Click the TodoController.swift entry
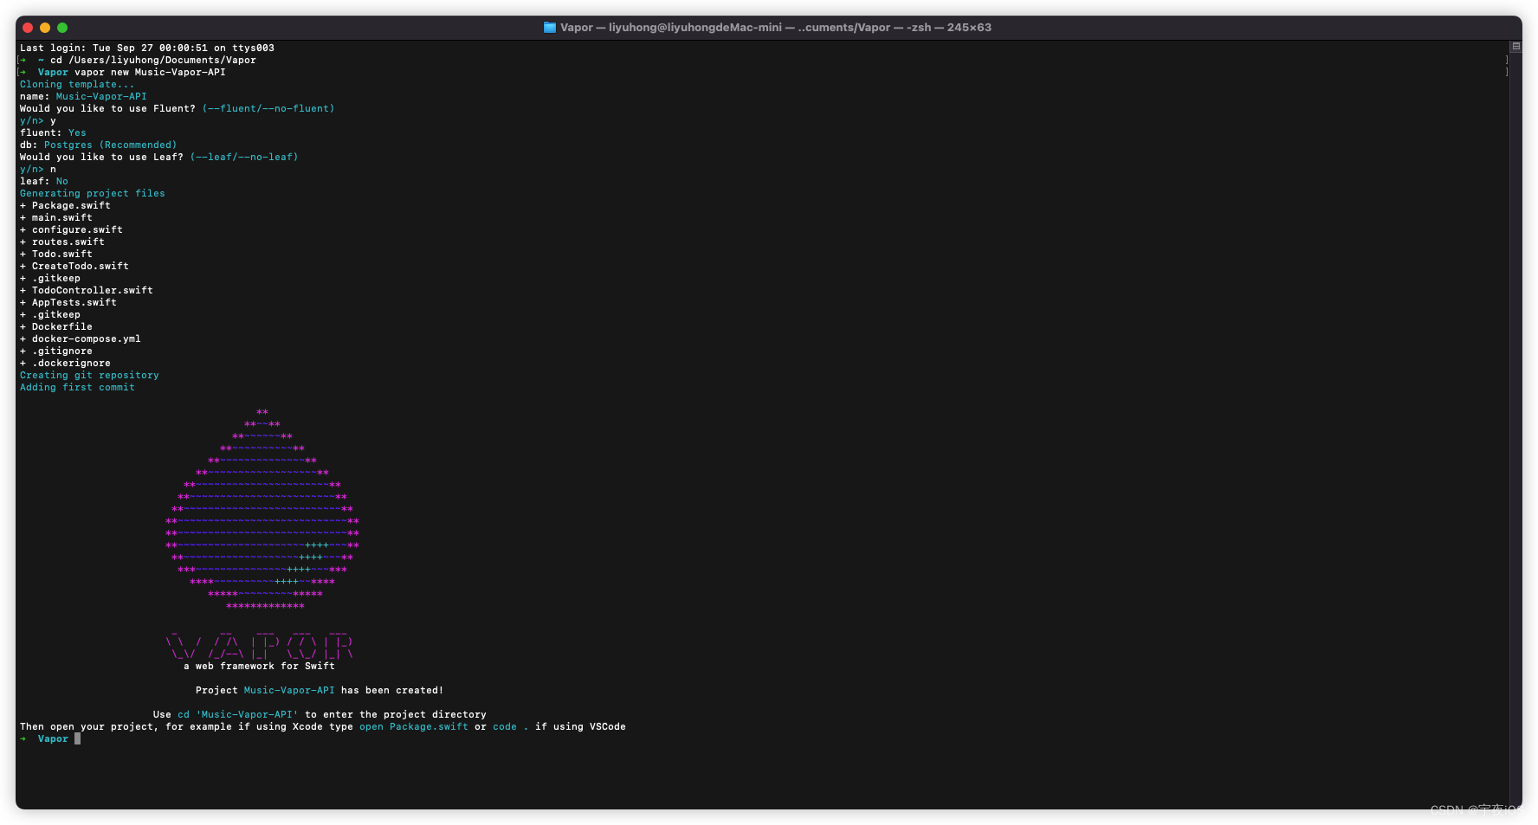Screen dimensions: 1538x825 coord(90,290)
